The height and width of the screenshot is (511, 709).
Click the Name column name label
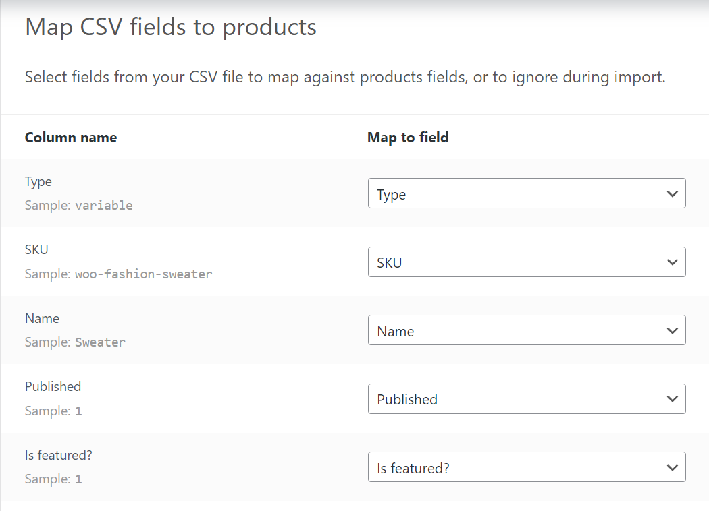(42, 318)
